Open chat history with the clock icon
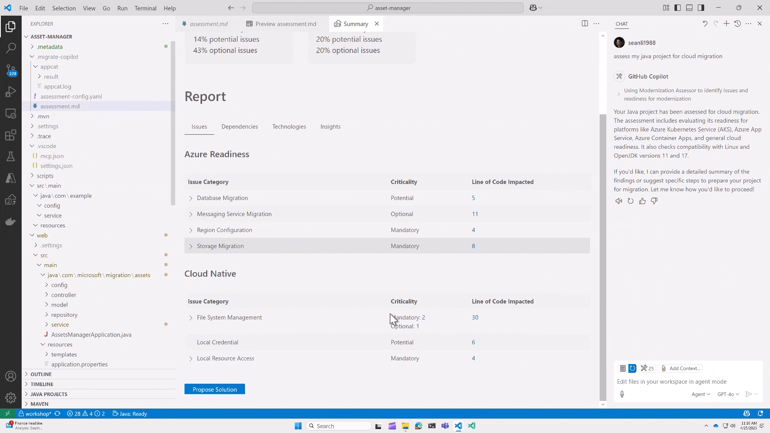 [x=738, y=24]
